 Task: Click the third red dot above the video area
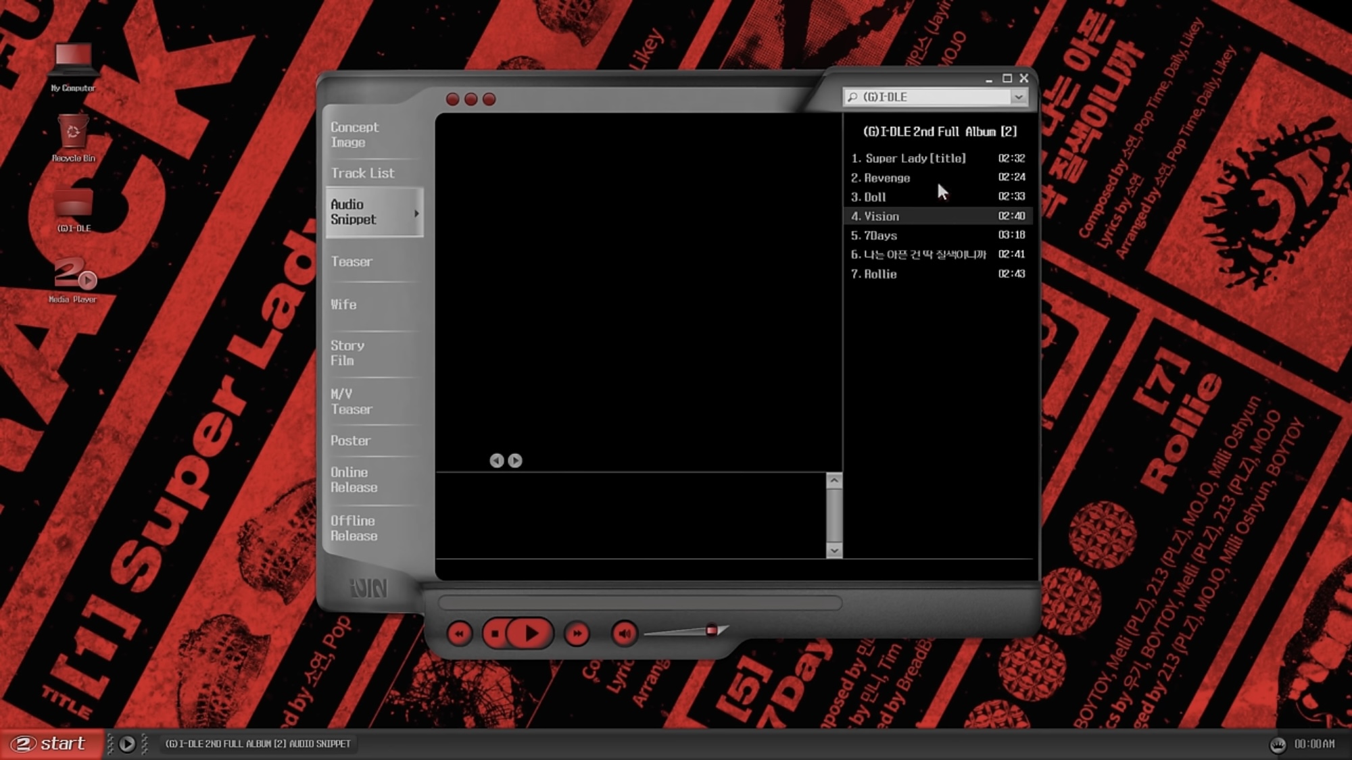point(489,99)
